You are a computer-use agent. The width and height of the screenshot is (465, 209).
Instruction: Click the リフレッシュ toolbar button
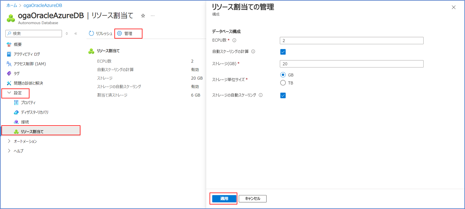101,33
